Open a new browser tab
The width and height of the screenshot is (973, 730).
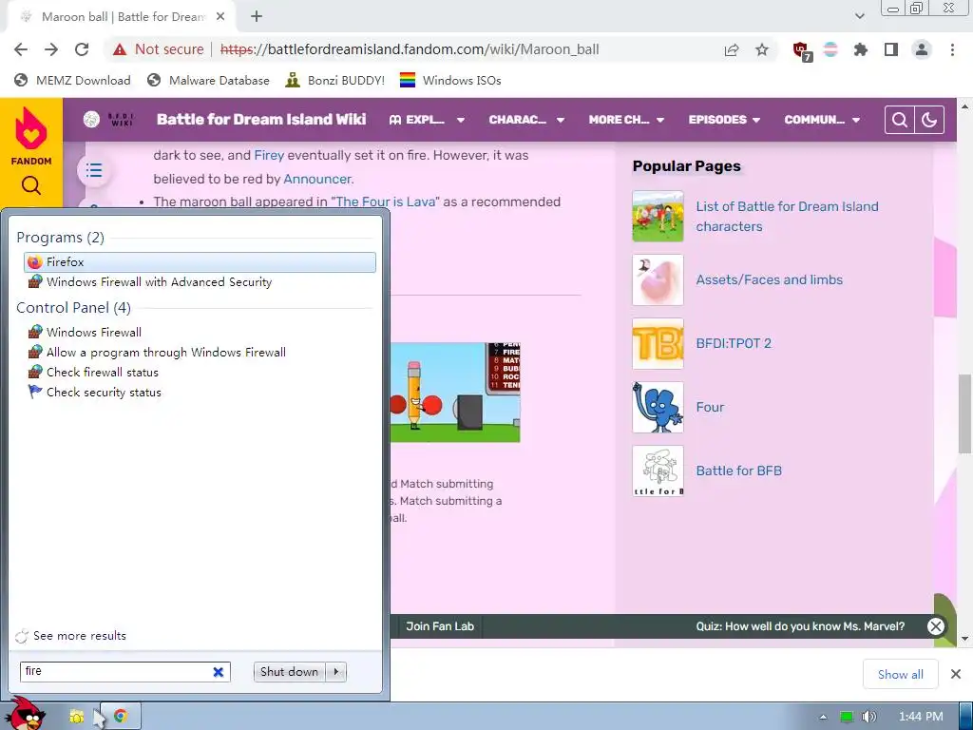click(257, 17)
